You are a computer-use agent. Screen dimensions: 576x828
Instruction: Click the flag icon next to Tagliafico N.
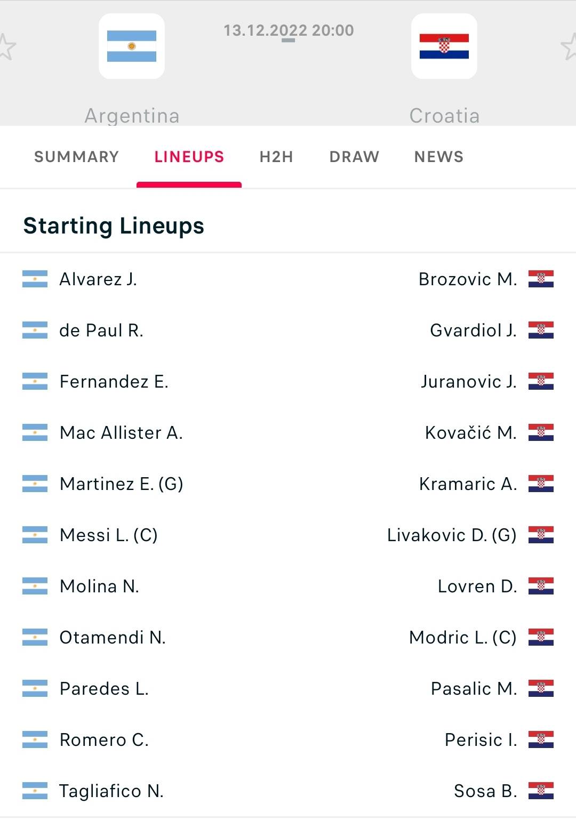tap(35, 791)
